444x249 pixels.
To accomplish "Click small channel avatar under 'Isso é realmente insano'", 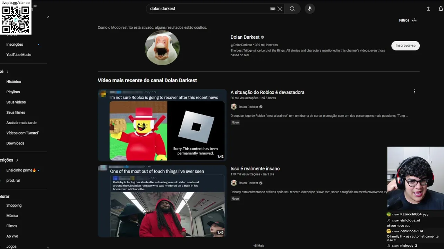I will 234,183.
